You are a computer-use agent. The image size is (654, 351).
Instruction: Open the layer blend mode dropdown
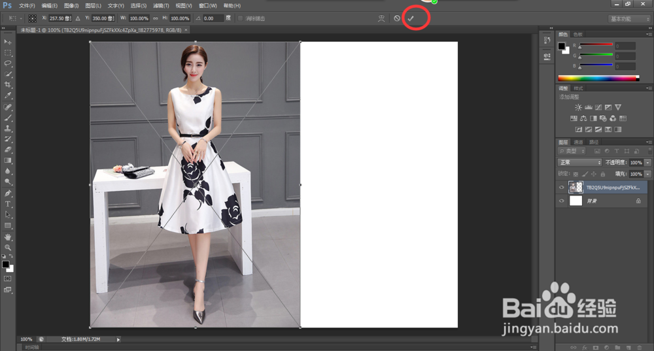(x=579, y=163)
